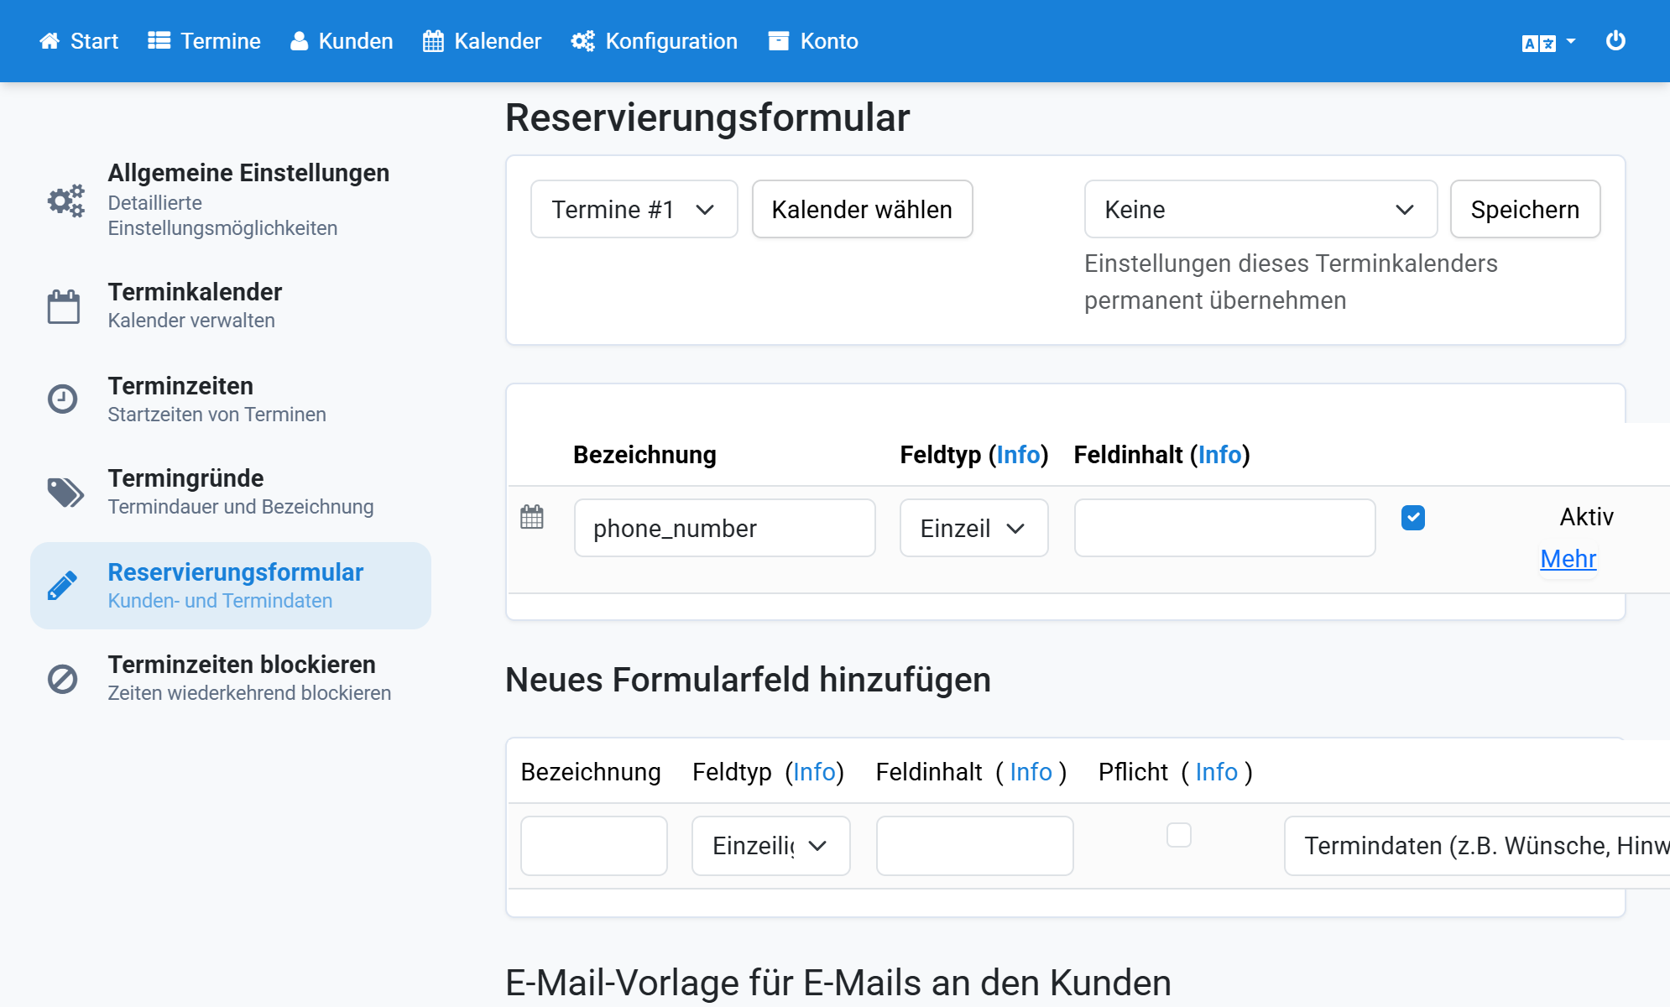Image resolution: width=1670 pixels, height=1007 pixels.
Task: Go to the Start menu item
Action: (79, 41)
